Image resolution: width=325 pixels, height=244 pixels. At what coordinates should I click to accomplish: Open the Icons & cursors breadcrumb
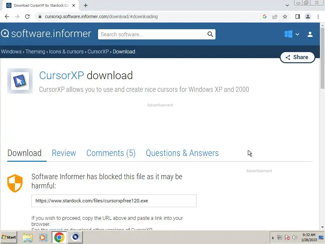(66, 52)
